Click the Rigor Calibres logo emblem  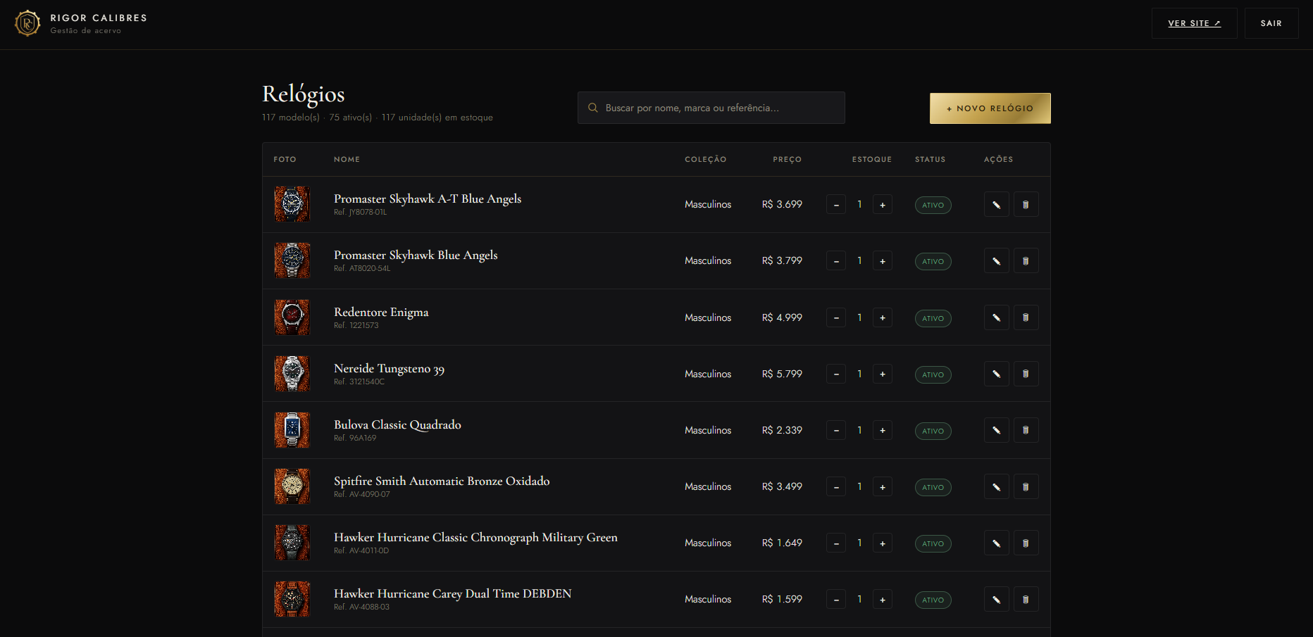pos(27,23)
